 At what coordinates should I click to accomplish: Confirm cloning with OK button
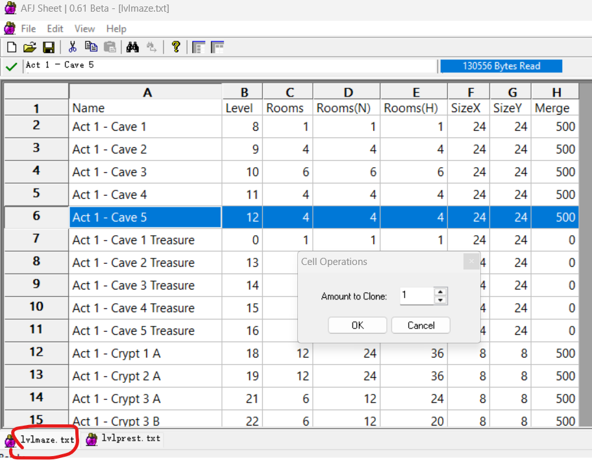point(358,325)
